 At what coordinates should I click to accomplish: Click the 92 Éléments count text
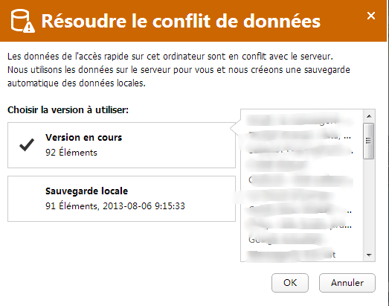71,153
